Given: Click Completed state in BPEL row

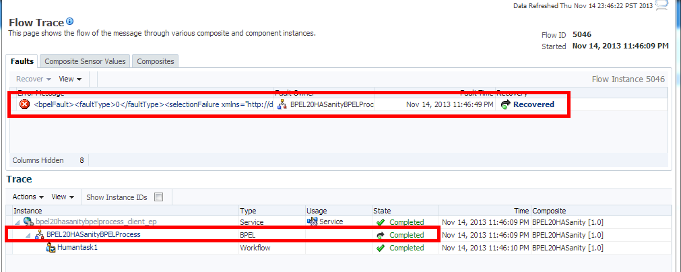Looking at the screenshot, I should pyautogui.click(x=407, y=235).
